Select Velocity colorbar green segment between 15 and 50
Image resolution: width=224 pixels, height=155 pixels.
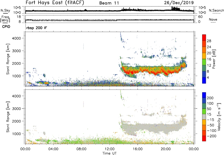click(204, 111)
